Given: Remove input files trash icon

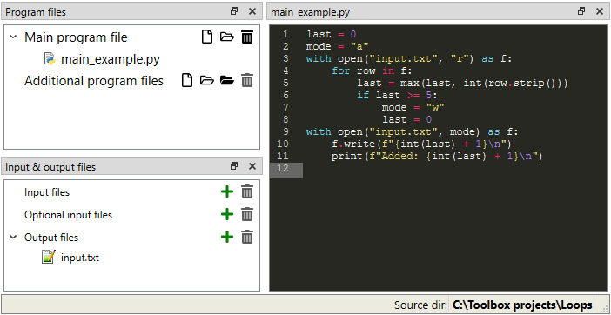Looking at the screenshot, I should (247, 192).
